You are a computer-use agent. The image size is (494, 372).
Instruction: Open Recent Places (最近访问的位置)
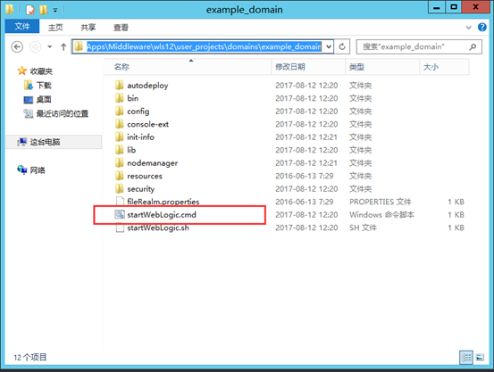55,113
